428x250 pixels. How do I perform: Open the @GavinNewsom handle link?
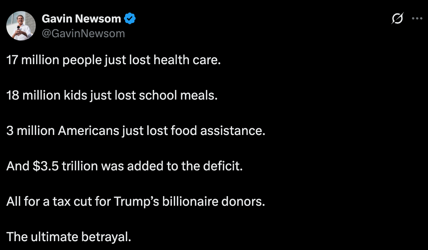pyautogui.click(x=83, y=34)
